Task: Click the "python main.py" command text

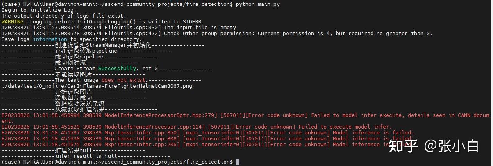Action: tap(258, 4)
